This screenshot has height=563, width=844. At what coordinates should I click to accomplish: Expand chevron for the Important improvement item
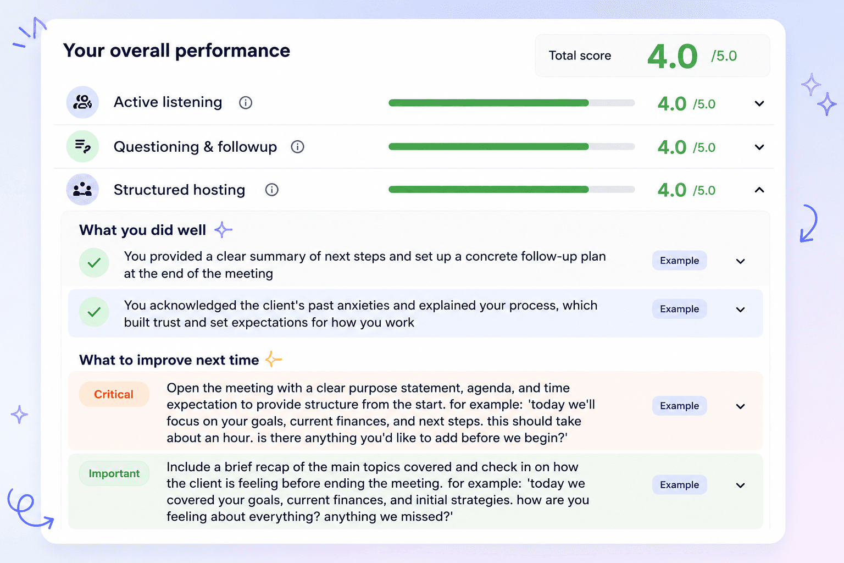(741, 485)
